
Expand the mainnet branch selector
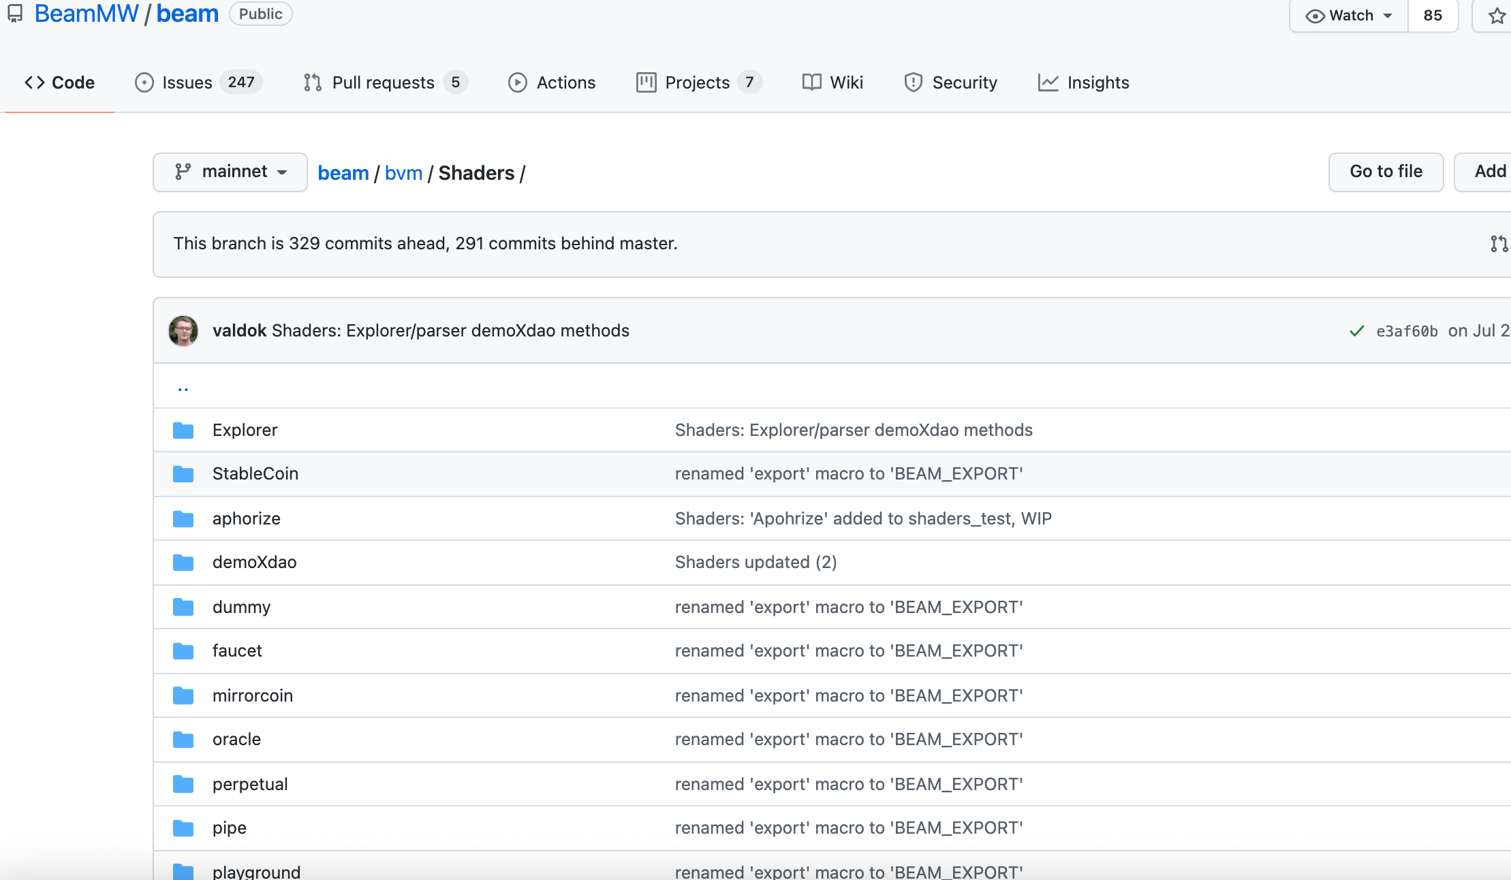(230, 172)
